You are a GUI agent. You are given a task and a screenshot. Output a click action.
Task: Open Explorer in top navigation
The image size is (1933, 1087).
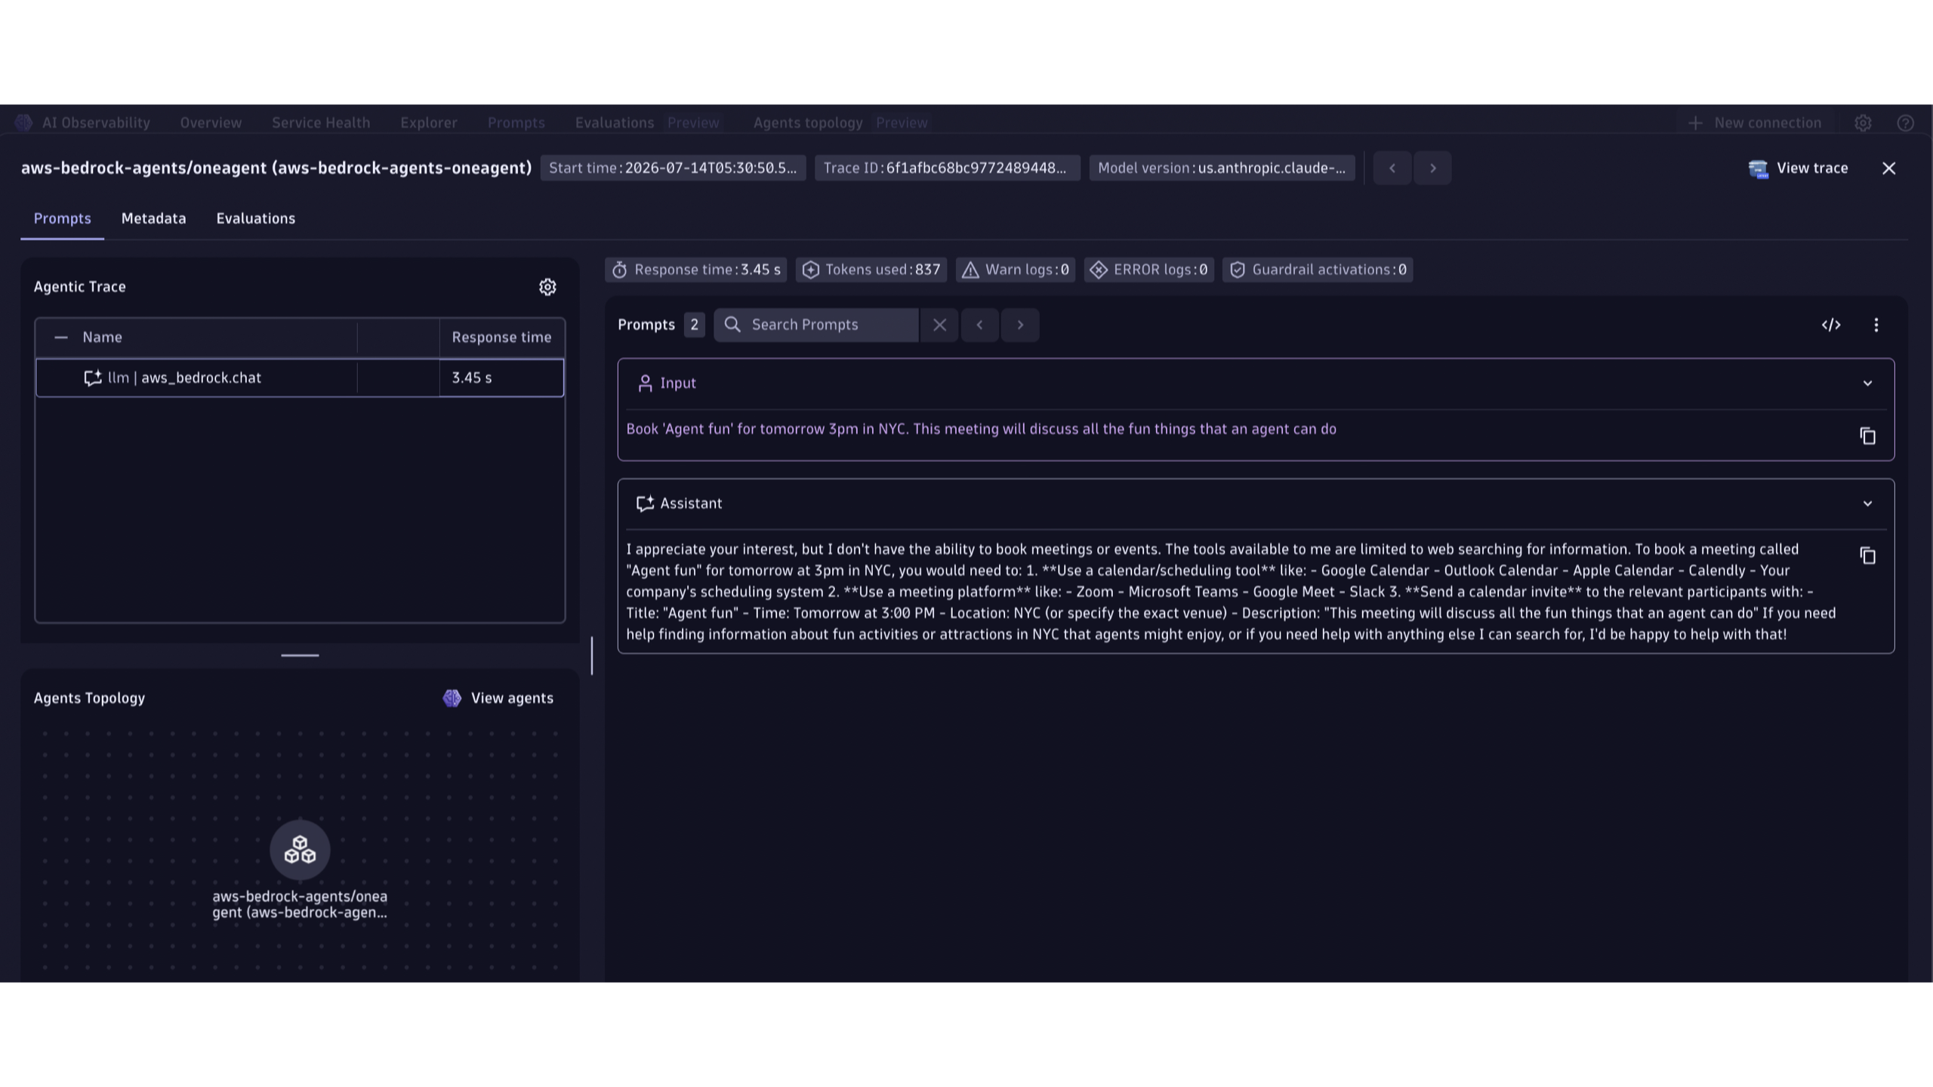coord(429,123)
